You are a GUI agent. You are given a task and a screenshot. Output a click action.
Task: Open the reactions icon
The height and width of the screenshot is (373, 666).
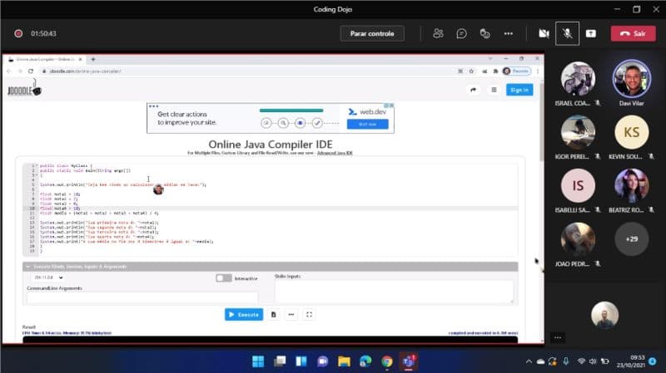click(x=485, y=33)
